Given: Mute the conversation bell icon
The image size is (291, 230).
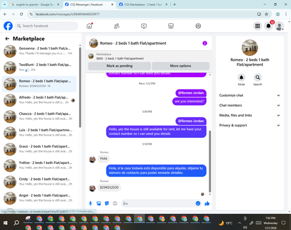Looking at the screenshot, I should (242, 77).
